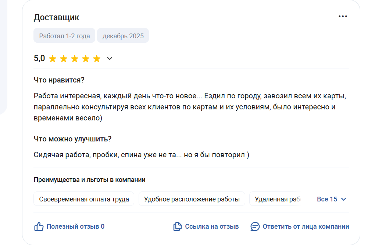382x246 pixels.
Task: Click the third rating star
Action: [x=75, y=59]
